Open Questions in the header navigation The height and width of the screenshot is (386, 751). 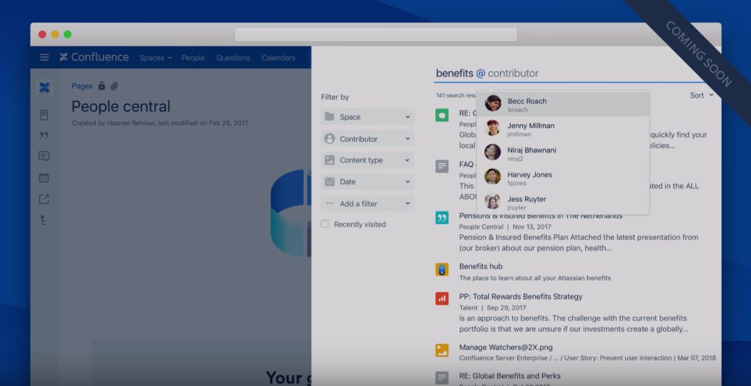233,58
